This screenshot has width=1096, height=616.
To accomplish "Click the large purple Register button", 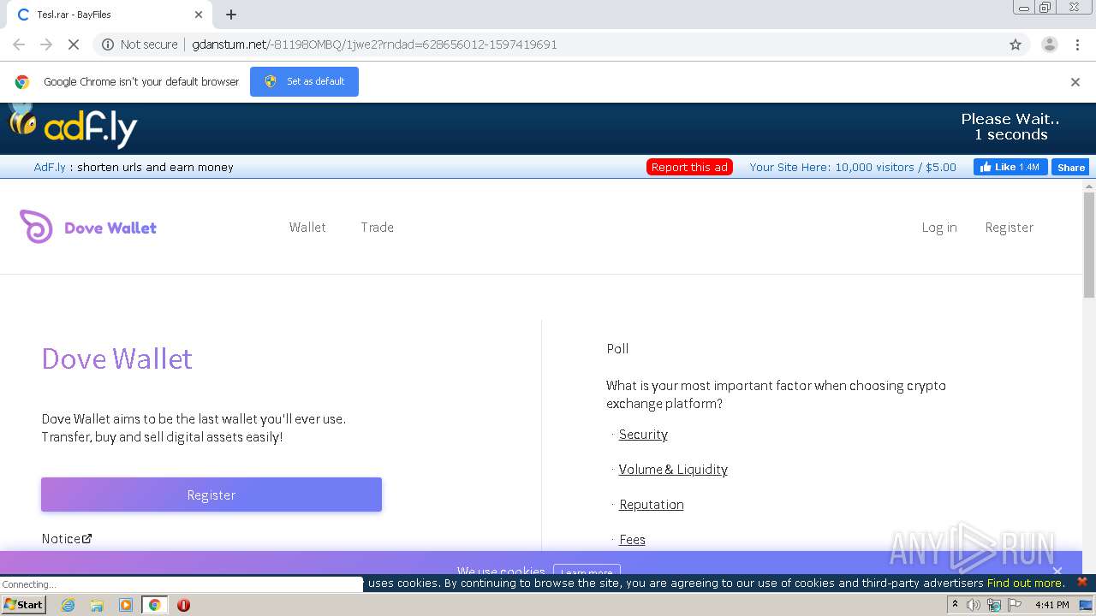I will [211, 495].
